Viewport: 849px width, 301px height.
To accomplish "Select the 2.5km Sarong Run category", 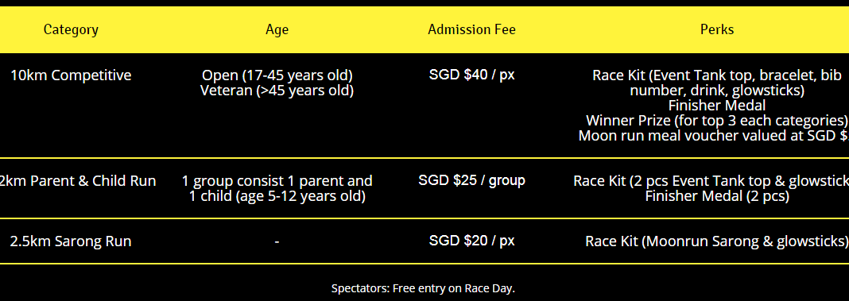I will [x=71, y=241].
